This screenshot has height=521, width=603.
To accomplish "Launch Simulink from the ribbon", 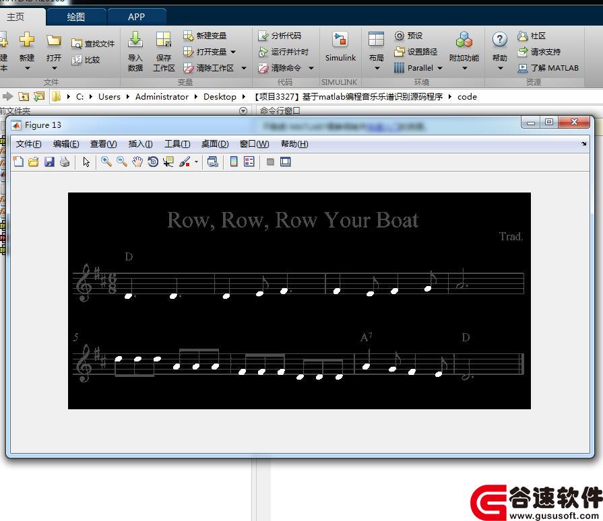I will coord(340,46).
